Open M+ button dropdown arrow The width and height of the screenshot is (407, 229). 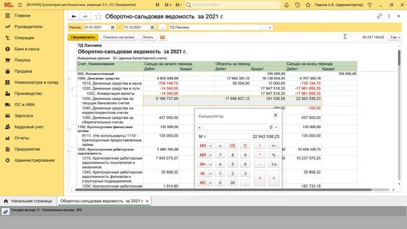coord(210,164)
